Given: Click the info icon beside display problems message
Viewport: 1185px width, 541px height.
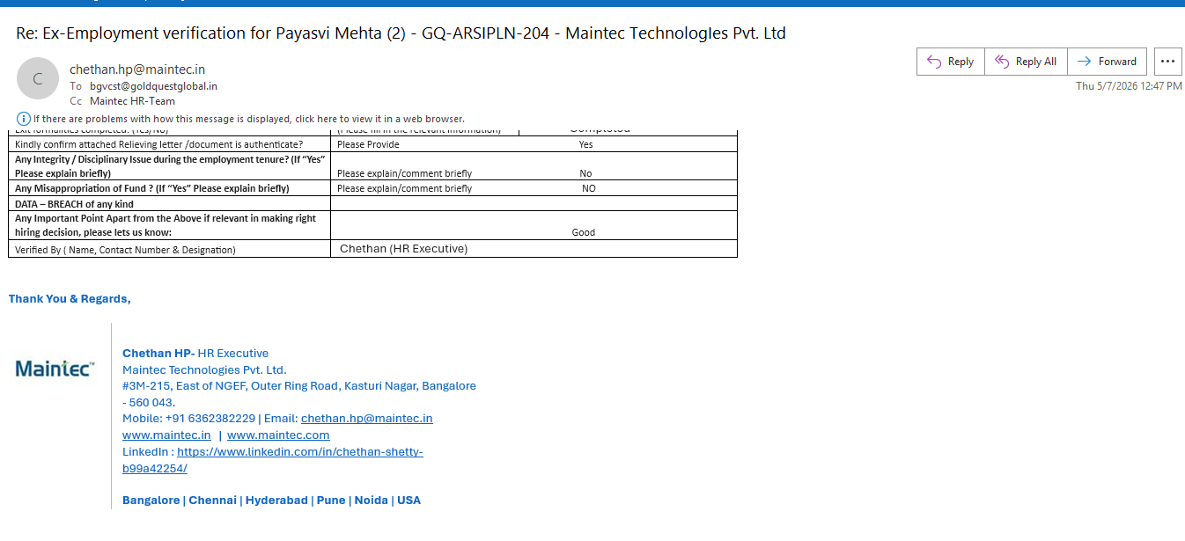Looking at the screenshot, I should (24, 119).
